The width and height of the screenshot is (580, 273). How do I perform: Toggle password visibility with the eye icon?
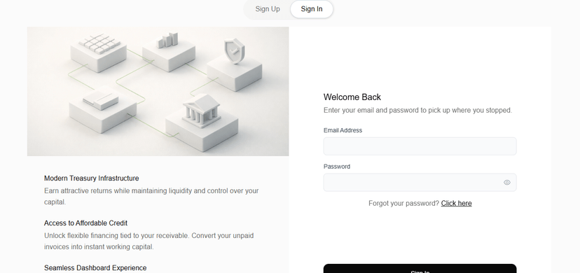pyautogui.click(x=506, y=183)
